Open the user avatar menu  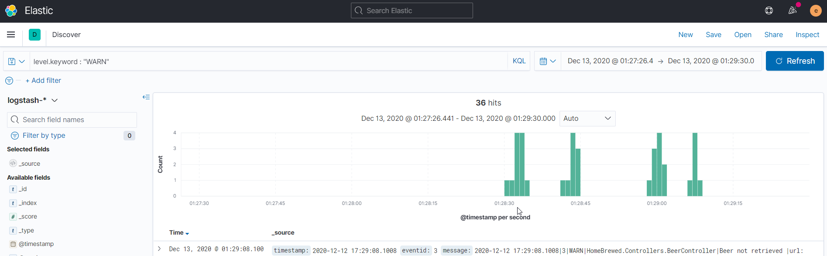tap(816, 10)
